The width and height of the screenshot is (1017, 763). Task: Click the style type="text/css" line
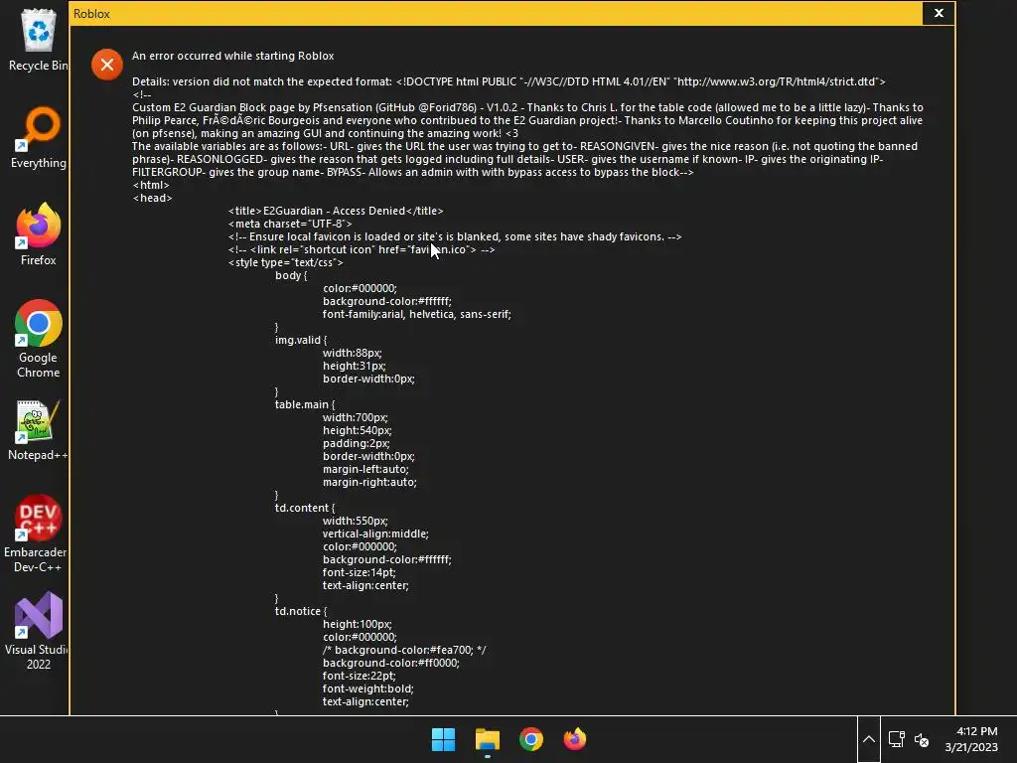click(x=285, y=262)
